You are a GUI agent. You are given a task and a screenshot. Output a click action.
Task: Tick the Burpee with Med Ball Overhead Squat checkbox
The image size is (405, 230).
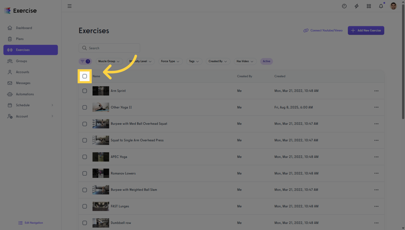coord(85,124)
